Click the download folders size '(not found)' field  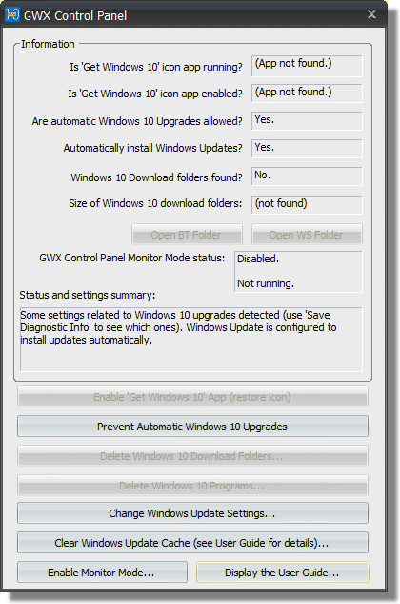point(307,204)
